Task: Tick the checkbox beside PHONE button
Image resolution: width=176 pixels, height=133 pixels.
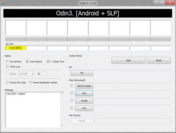Action: pyautogui.click(x=72, y=101)
